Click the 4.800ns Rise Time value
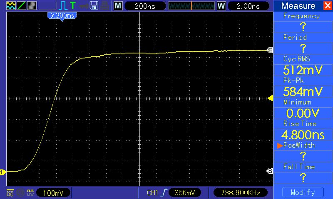Image resolution: width=333 pixels, height=199 pixels. click(x=303, y=135)
